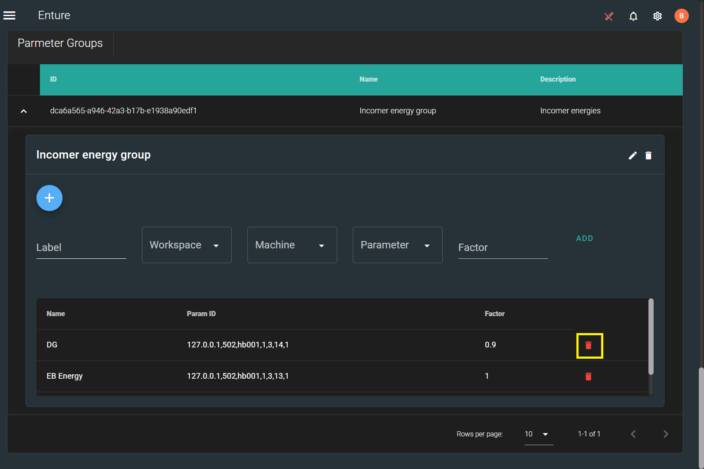The image size is (704, 469).
Task: Edit the Incomer energy group with pencil
Action: coord(633,155)
